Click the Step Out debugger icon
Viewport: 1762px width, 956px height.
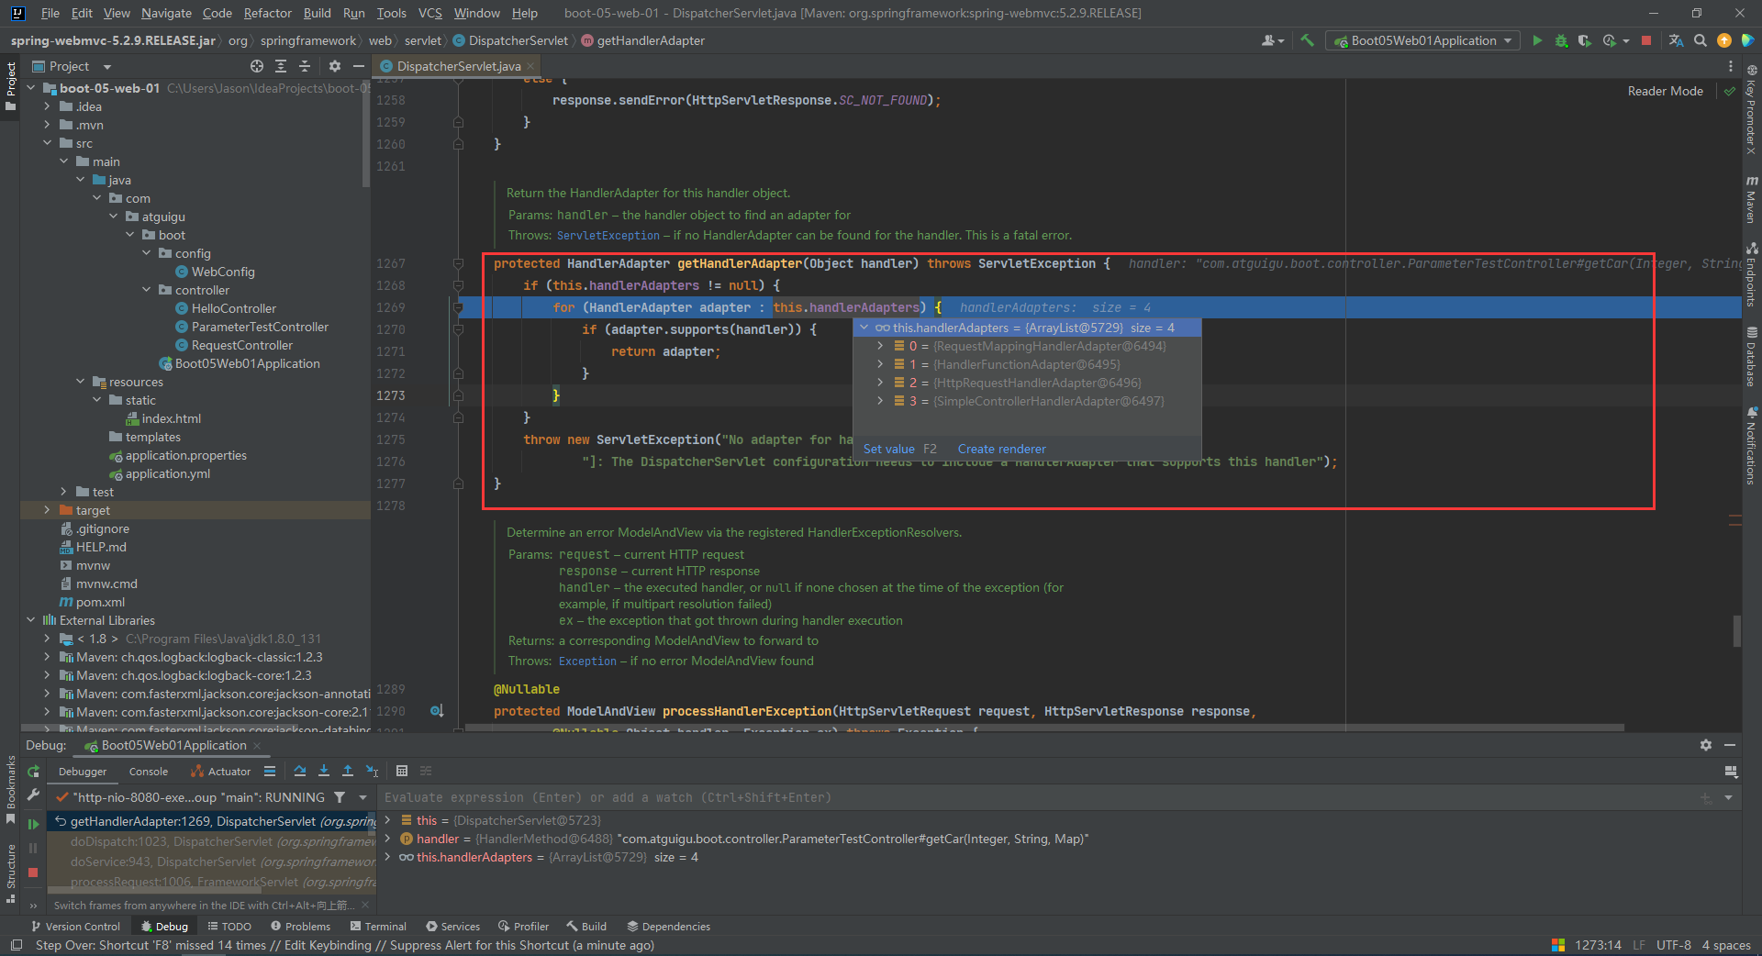pos(348,772)
